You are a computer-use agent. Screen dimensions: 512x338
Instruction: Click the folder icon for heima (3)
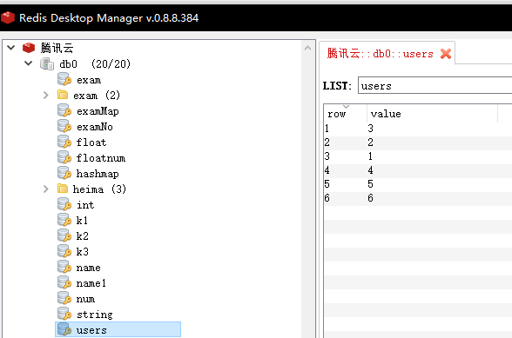click(x=63, y=189)
